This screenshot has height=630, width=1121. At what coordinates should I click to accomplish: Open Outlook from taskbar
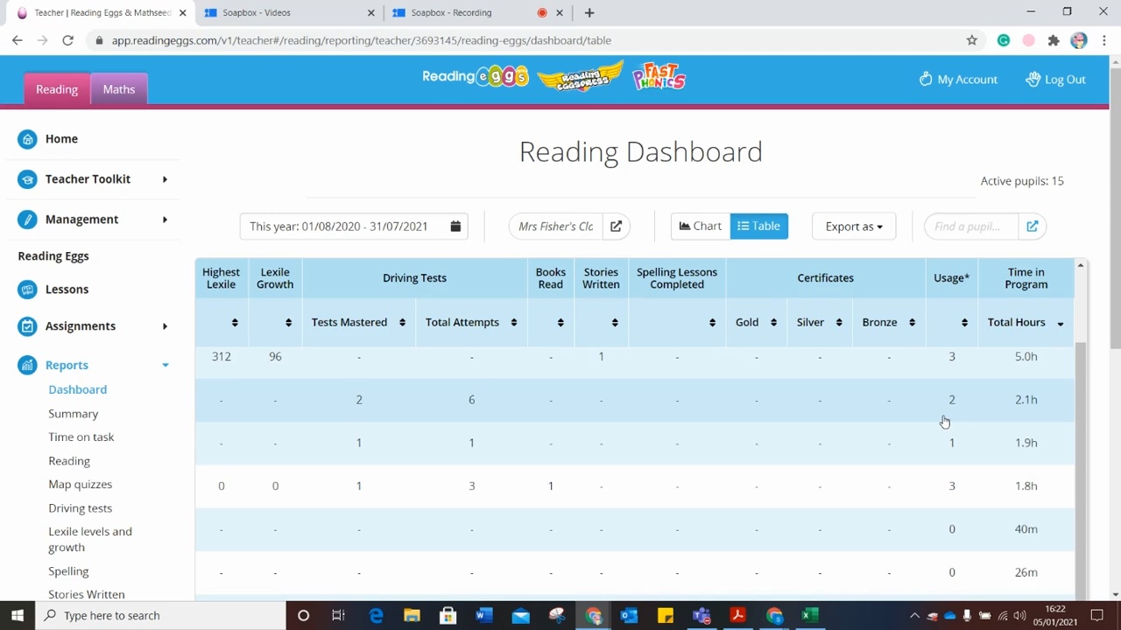pyautogui.click(x=629, y=615)
